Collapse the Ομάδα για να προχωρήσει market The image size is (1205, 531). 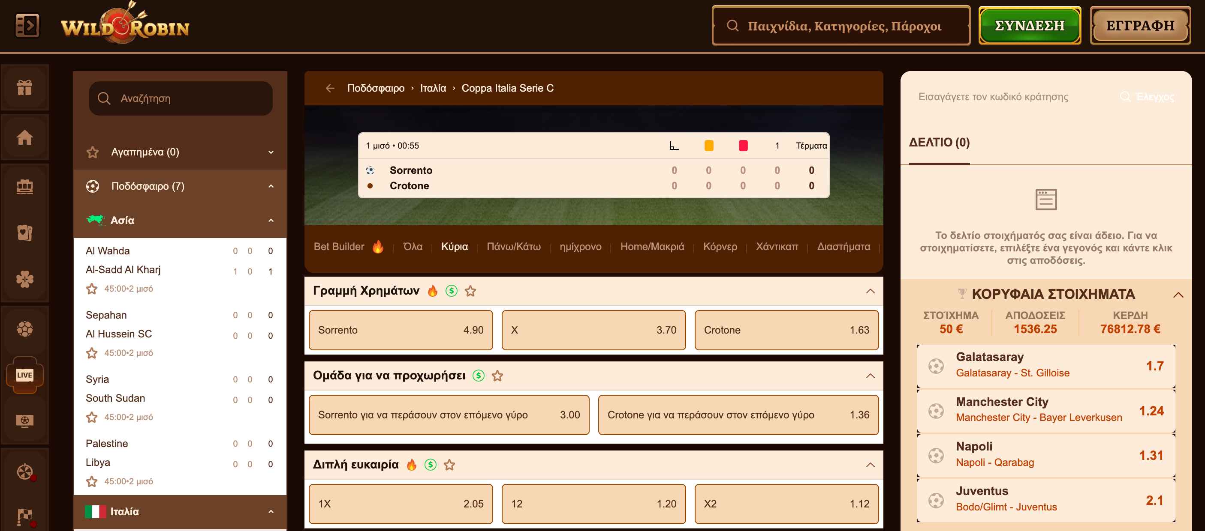[870, 376]
